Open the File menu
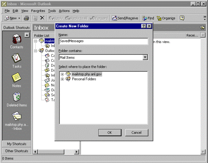The height and width of the screenshot is (163, 208). [7, 11]
